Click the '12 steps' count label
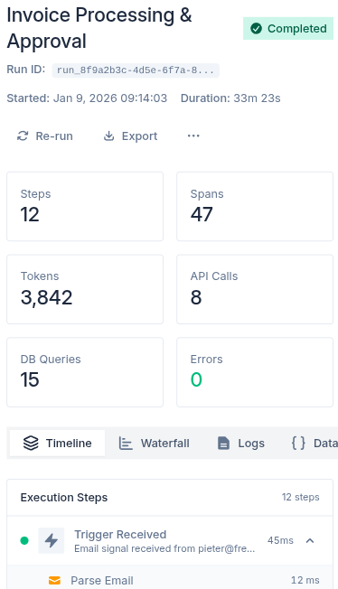Screen dimensions: 338x589 301,497
